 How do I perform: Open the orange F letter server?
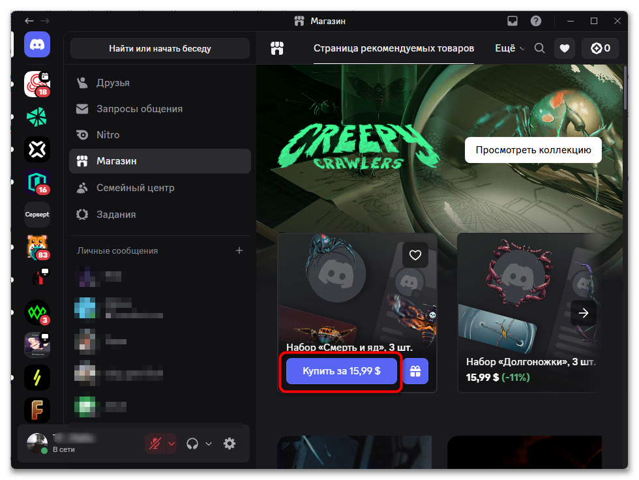click(x=37, y=410)
